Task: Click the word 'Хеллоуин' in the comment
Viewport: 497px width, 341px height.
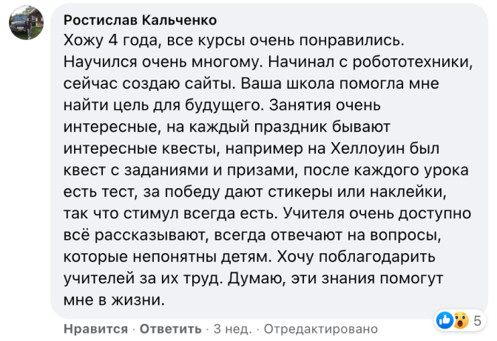Action: pyautogui.click(x=368, y=148)
